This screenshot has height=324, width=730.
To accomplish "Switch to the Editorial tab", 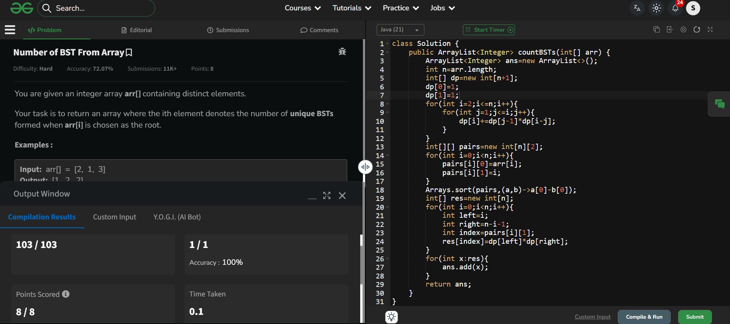I will point(136,30).
